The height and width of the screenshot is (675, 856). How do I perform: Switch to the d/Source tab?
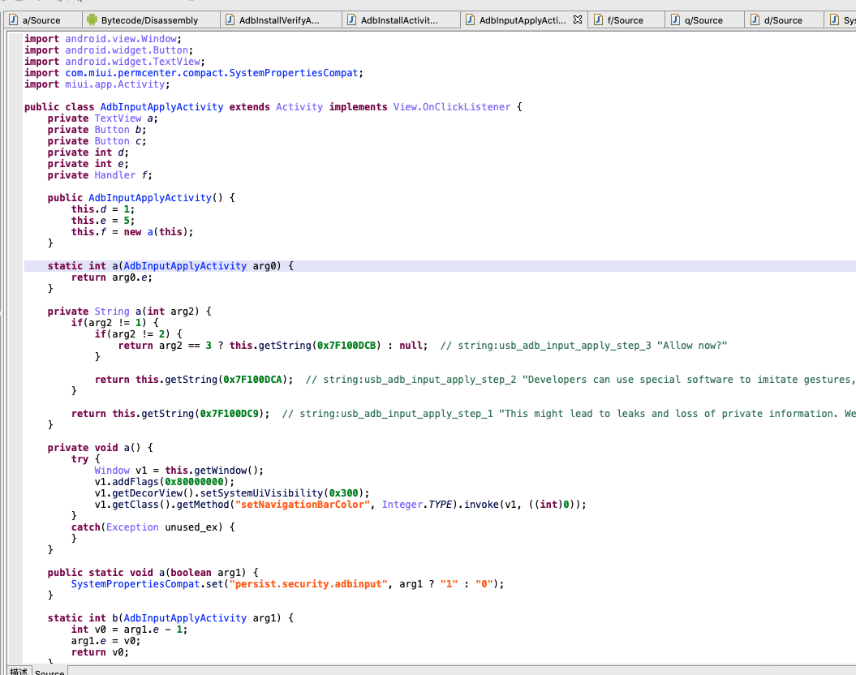coord(783,20)
